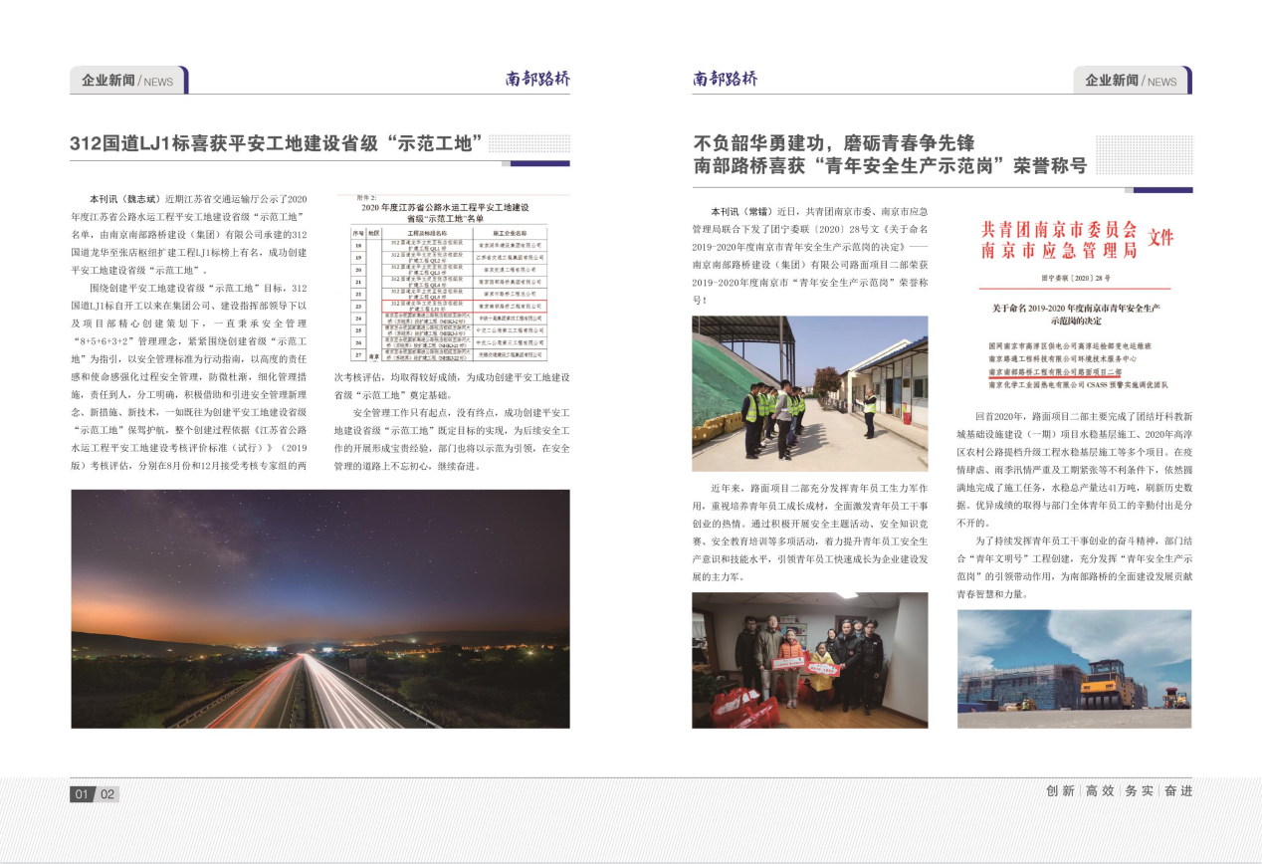Click the footer slogan word 创新
The image size is (1262, 864).
pyautogui.click(x=1061, y=791)
